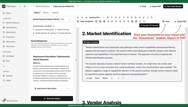Click the info icon beside Classification Variables
The width and height of the screenshot is (188, 107).
[x=54, y=26]
